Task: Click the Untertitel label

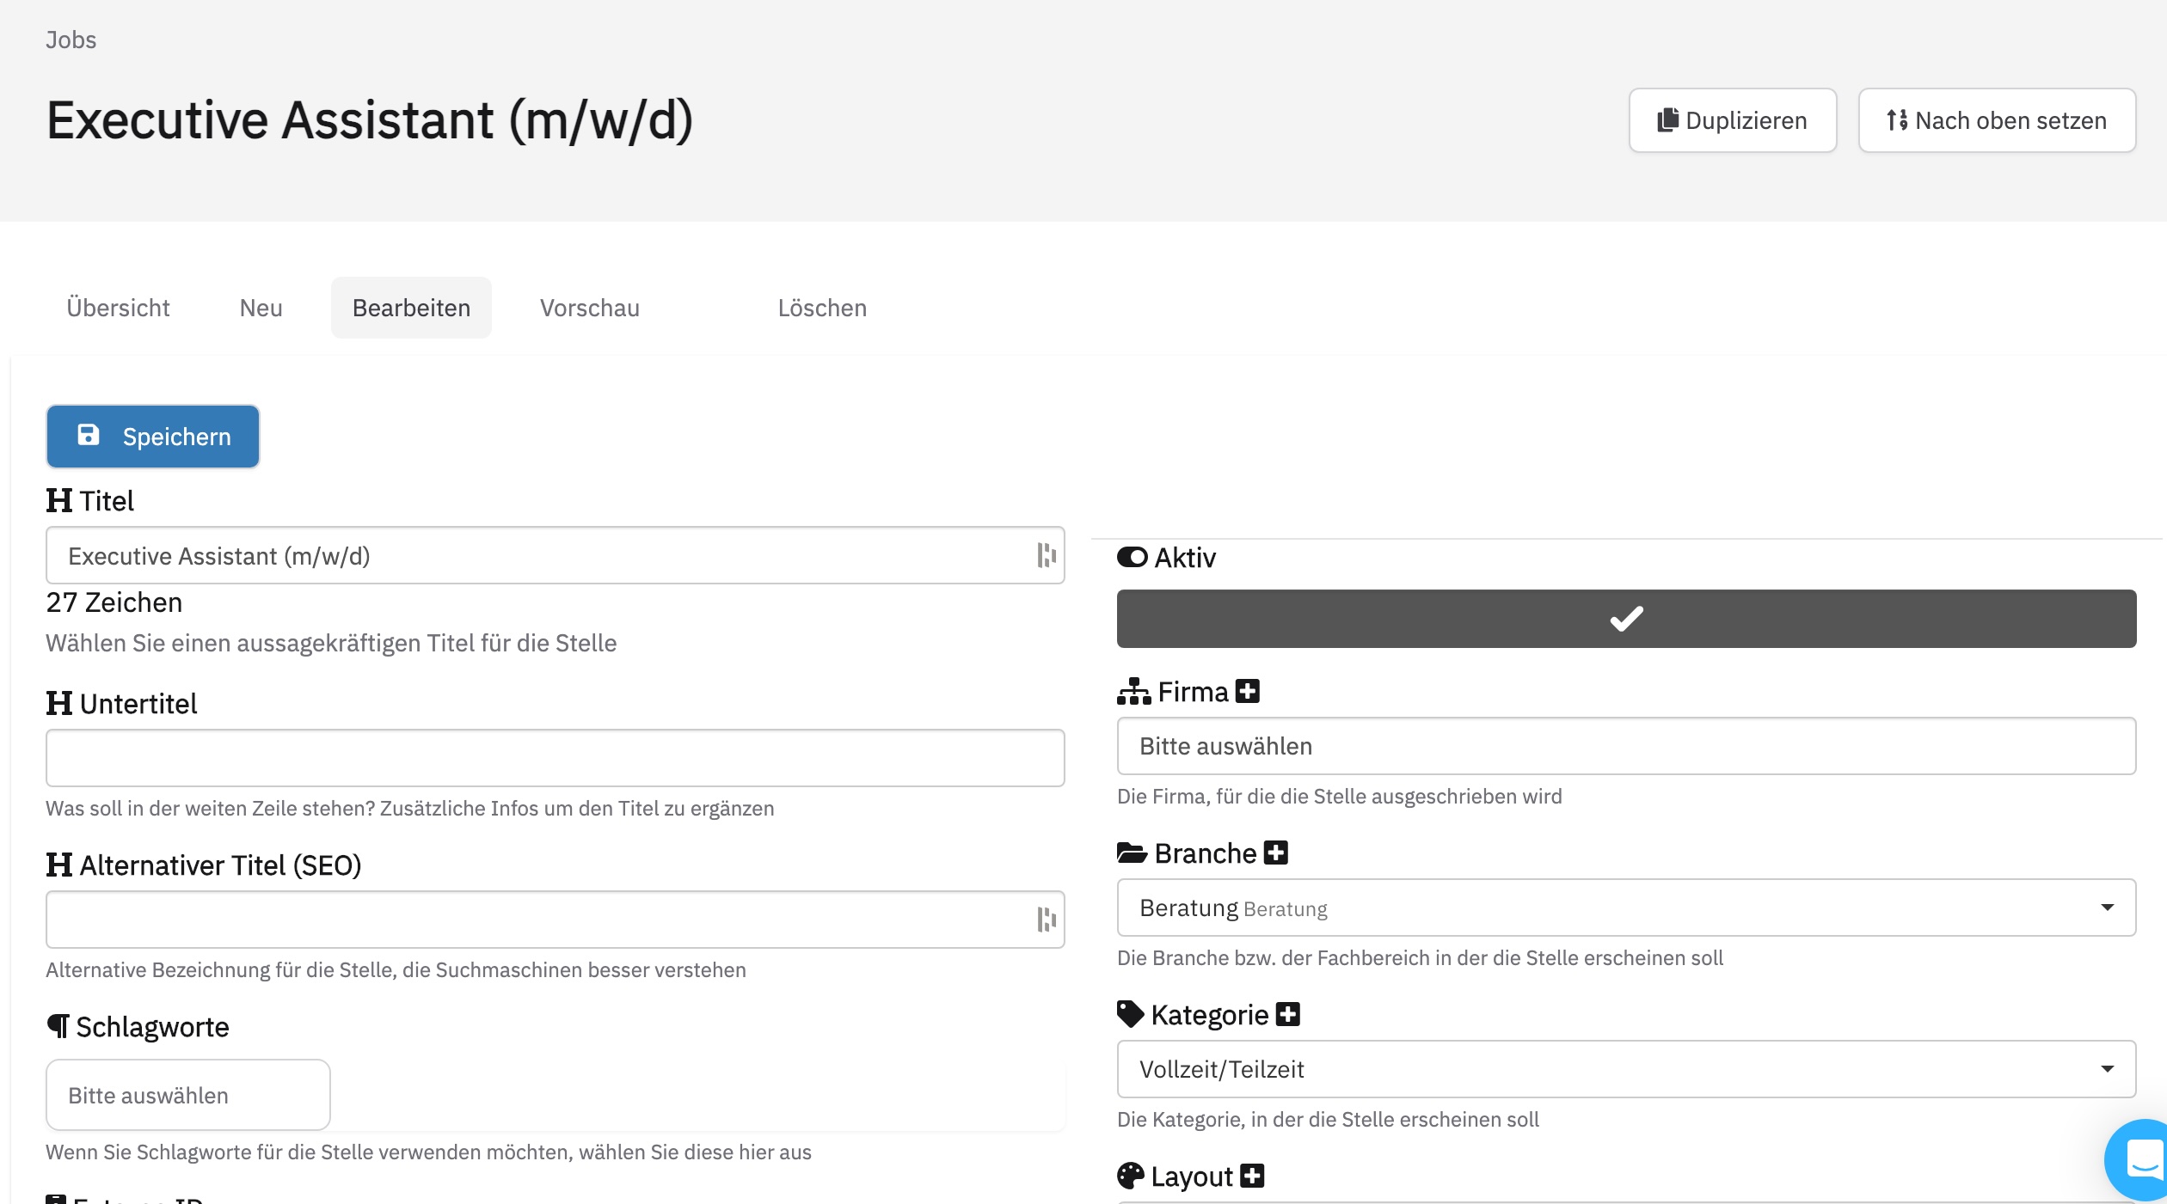Action: pos(138,703)
